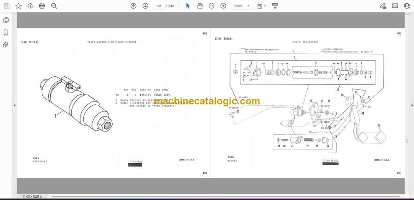Viewport: 414px width, 200px height.
Task: Go to previous page arrow
Action: (133, 6)
